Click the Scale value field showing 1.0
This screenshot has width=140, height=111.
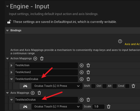98,107
